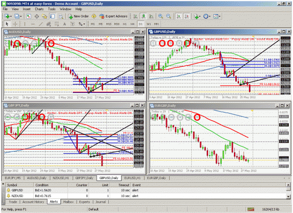Switch timeframe to M30
Image resolution: width=293 pixels, height=213 pixels.
117,24
